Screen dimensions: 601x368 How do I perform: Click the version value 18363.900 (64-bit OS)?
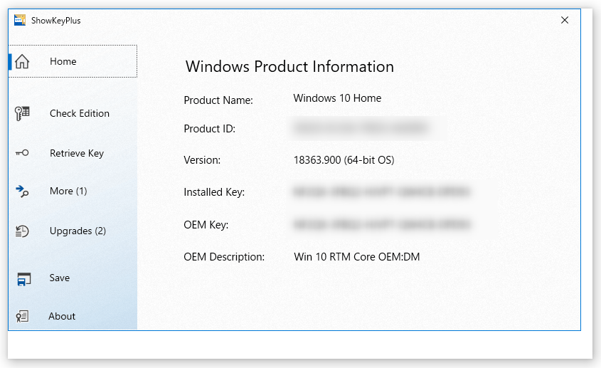tap(344, 160)
